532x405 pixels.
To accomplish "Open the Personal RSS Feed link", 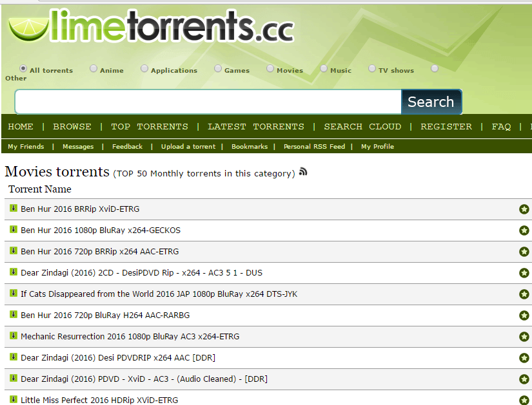I will [x=314, y=147].
